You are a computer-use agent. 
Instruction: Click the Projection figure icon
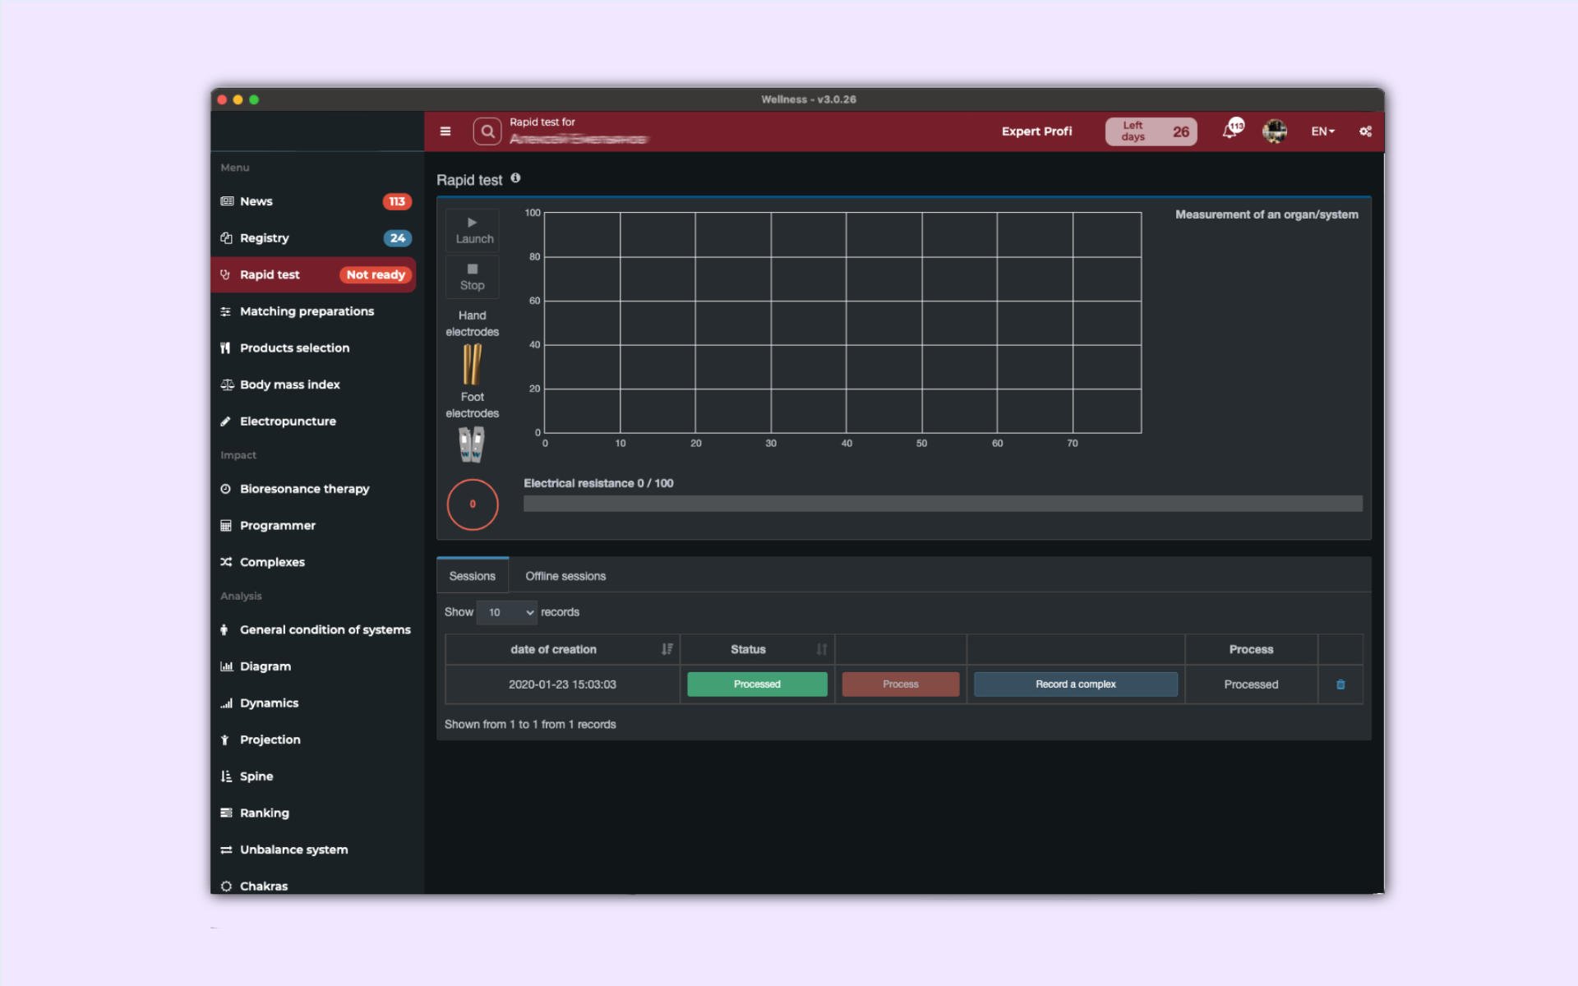(x=224, y=739)
